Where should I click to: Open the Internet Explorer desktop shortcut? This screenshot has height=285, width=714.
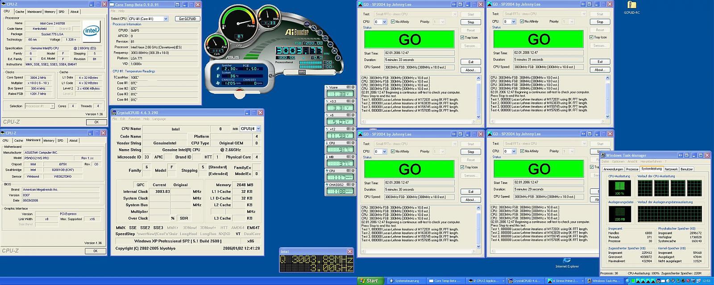point(567,262)
